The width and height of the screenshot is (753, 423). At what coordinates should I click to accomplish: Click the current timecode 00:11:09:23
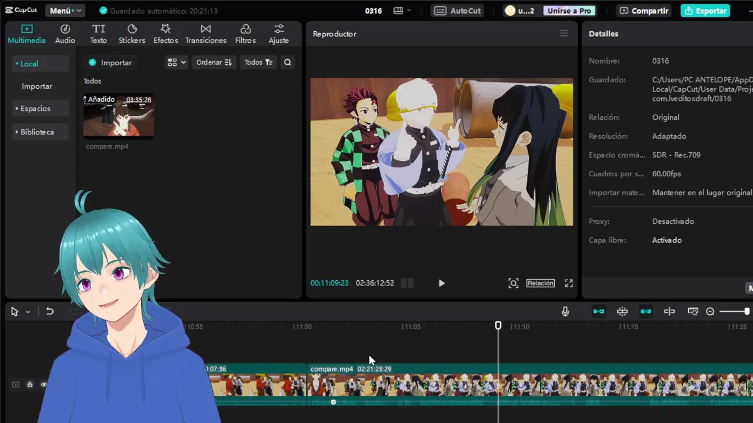tap(329, 283)
